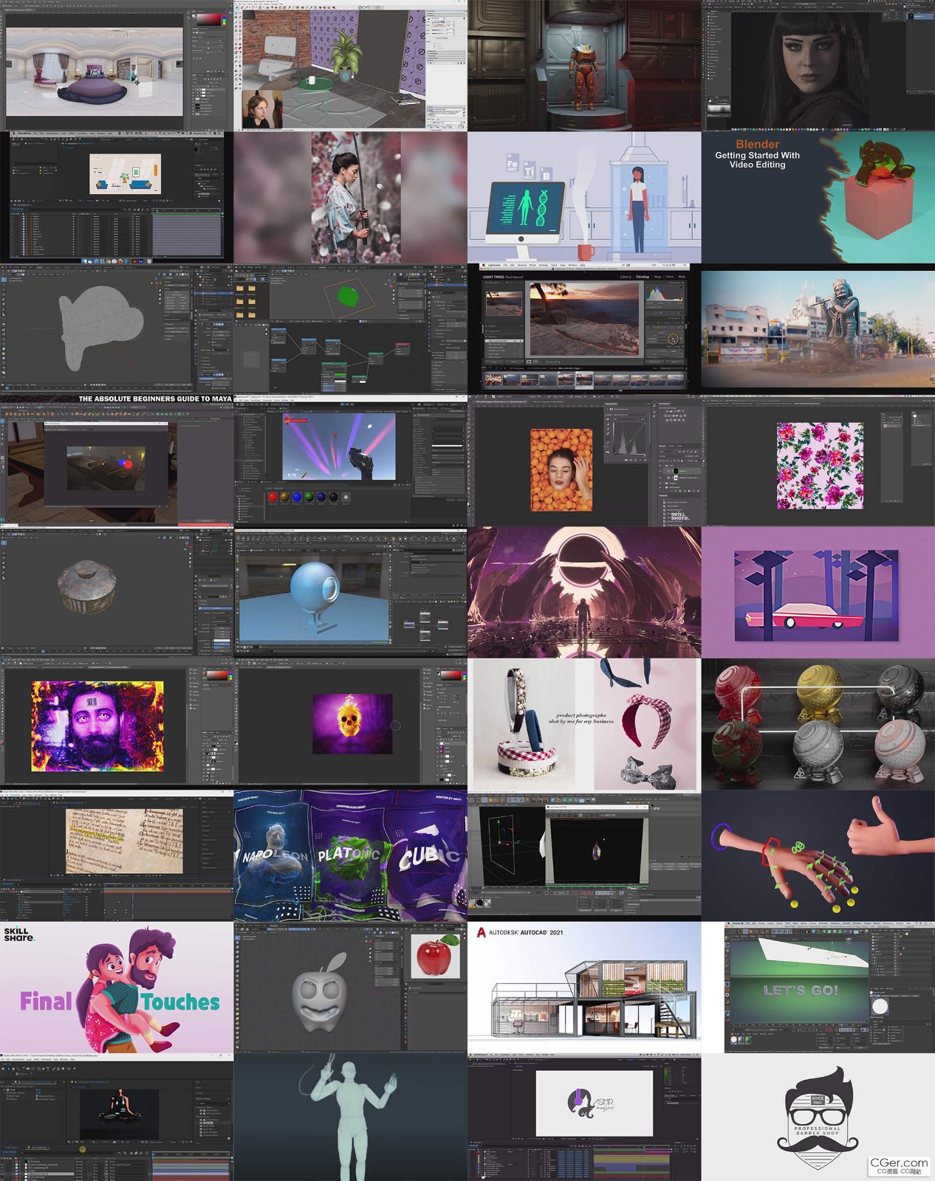Click the Autodesk AutoCAD 2021 red logo
Viewport: 935px width, 1181px height.
[x=482, y=932]
